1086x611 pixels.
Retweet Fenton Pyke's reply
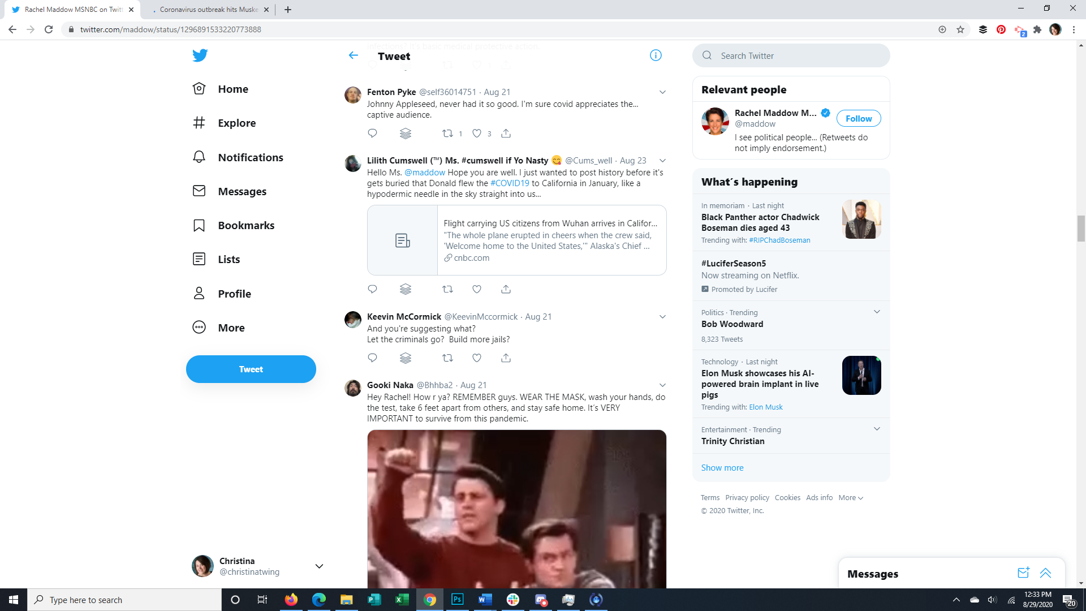447,134
